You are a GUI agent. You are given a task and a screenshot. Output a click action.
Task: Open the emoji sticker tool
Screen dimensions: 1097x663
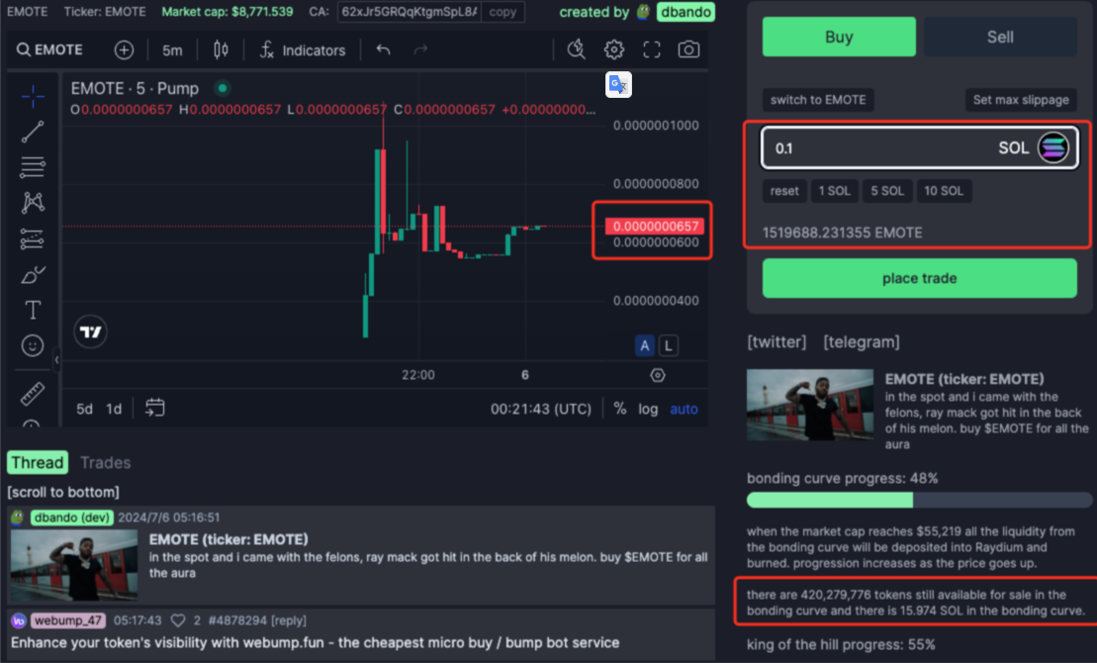point(33,345)
